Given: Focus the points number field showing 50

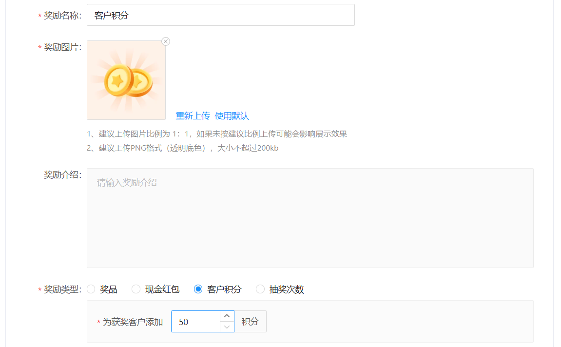Looking at the screenshot, I should click(x=196, y=322).
